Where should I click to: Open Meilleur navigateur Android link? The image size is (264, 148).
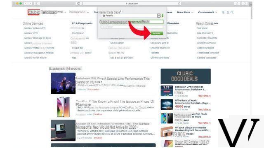[39, 53]
